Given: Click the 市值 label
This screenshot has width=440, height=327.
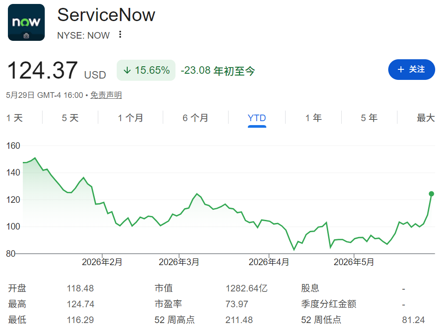Looking at the screenshot, I should pos(164,288).
